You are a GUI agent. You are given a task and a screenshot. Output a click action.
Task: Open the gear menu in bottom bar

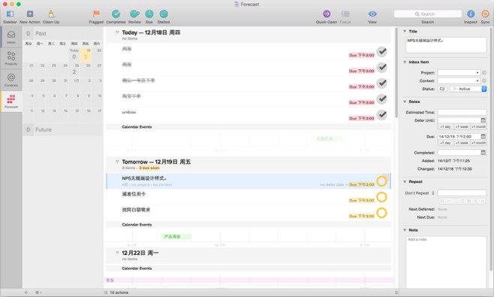38,292
